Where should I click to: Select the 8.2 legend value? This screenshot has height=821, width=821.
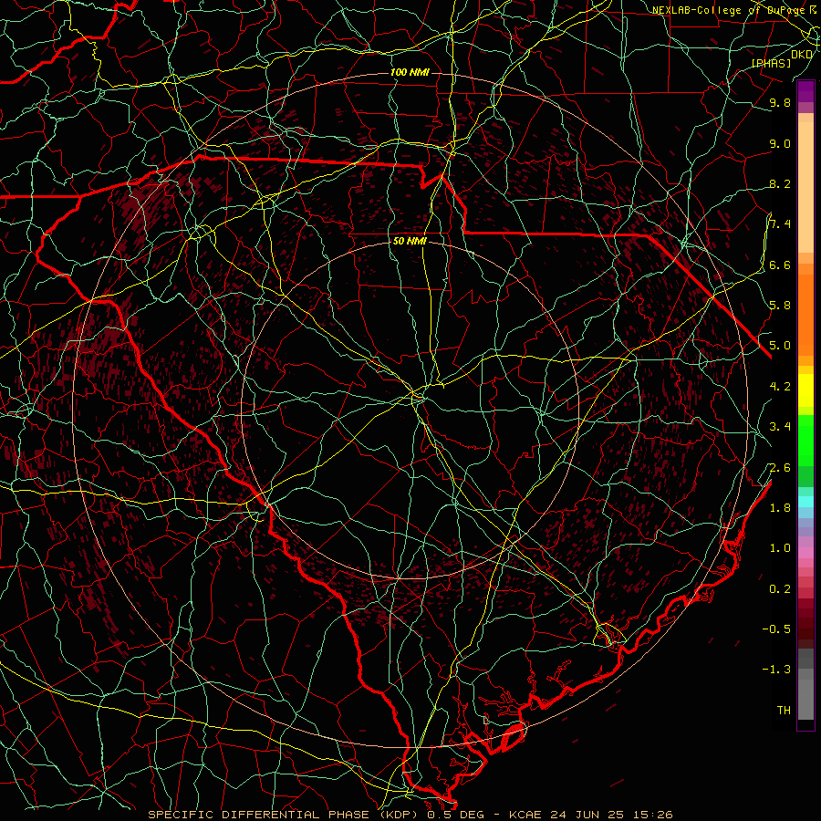coord(780,183)
